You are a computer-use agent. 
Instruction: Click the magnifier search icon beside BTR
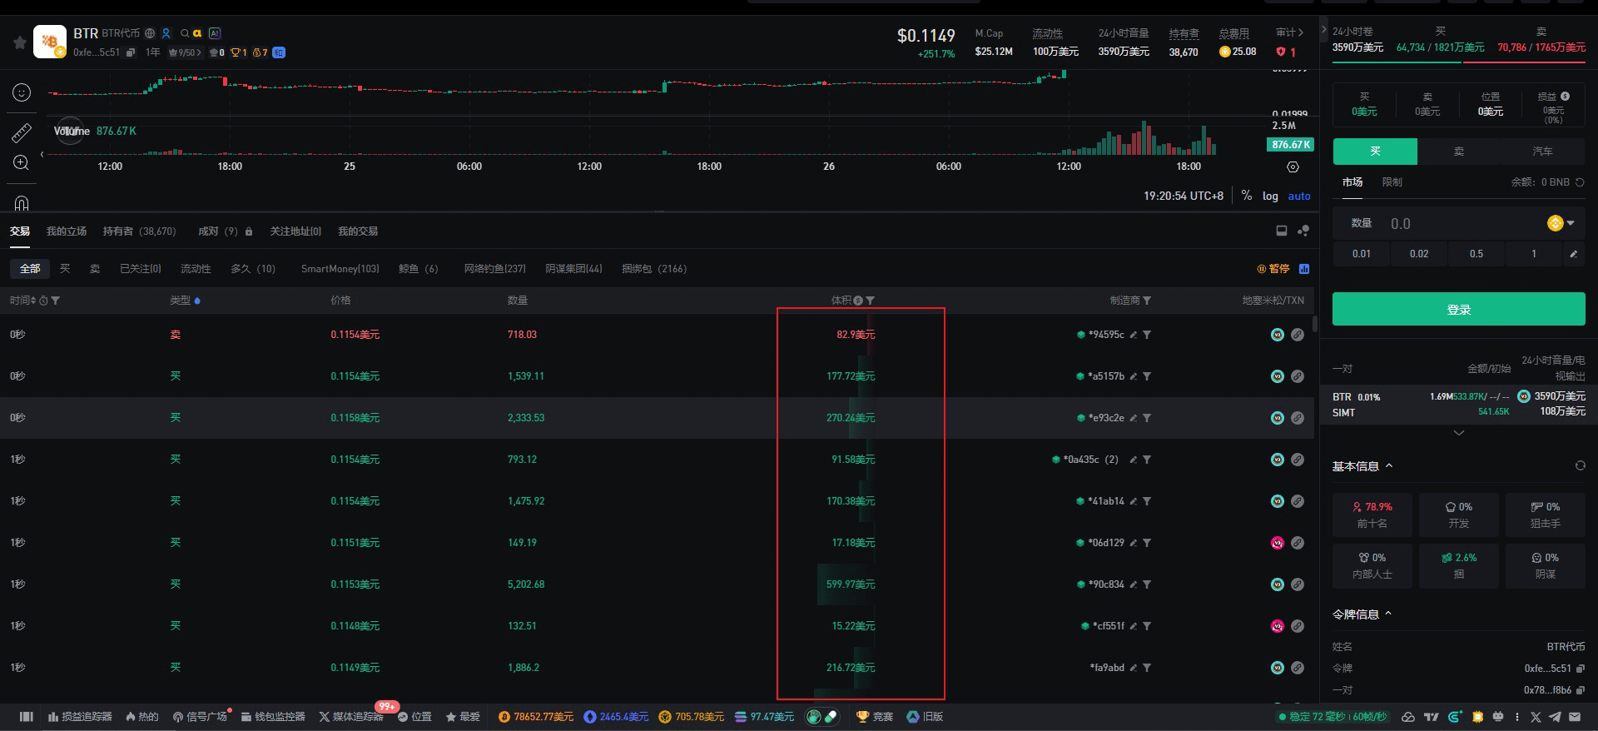185,33
